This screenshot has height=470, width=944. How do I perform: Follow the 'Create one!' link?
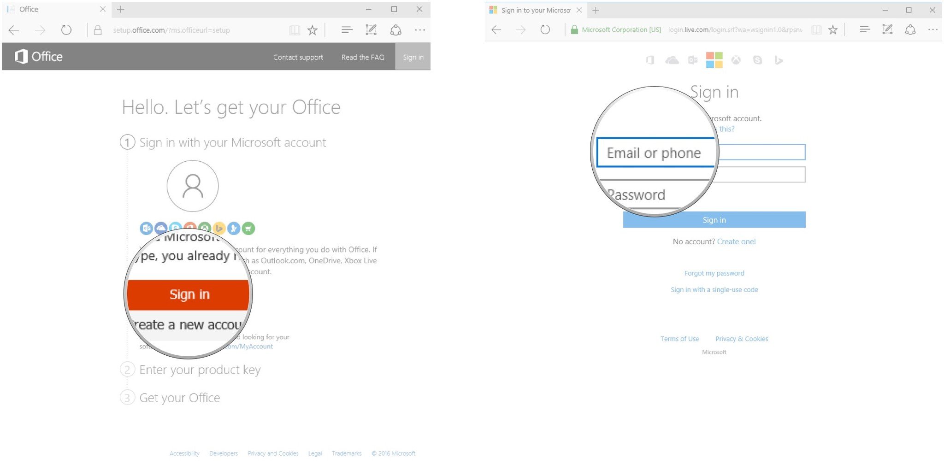736,241
